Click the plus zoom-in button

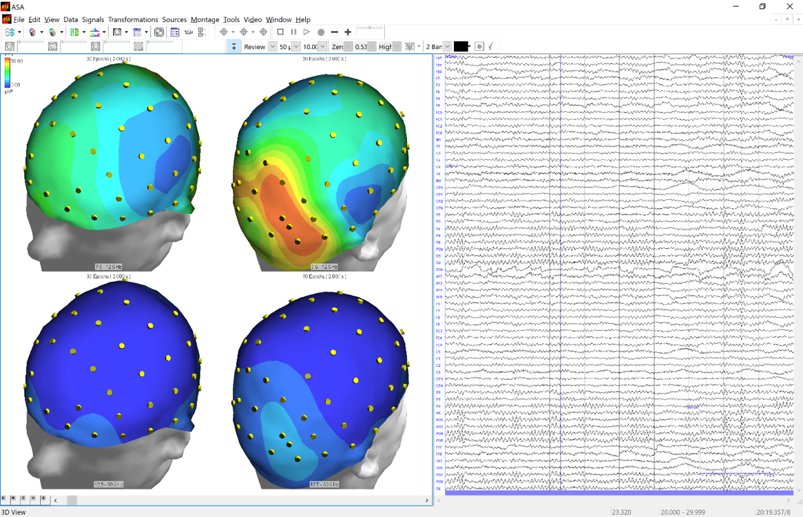pos(348,32)
